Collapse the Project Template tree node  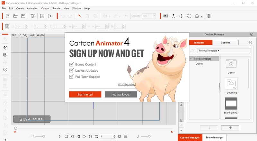click(191, 59)
